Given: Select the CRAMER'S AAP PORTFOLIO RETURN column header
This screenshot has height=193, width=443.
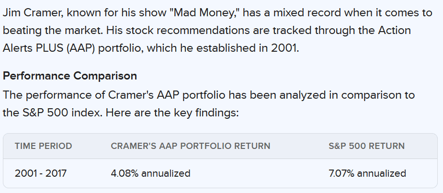Looking at the screenshot, I should (190, 146).
